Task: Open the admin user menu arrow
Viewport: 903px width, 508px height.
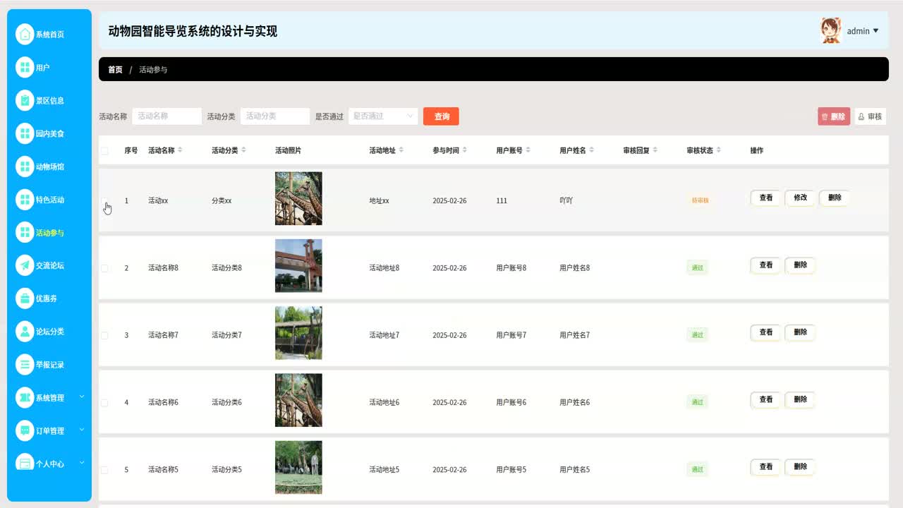Action: (875, 31)
